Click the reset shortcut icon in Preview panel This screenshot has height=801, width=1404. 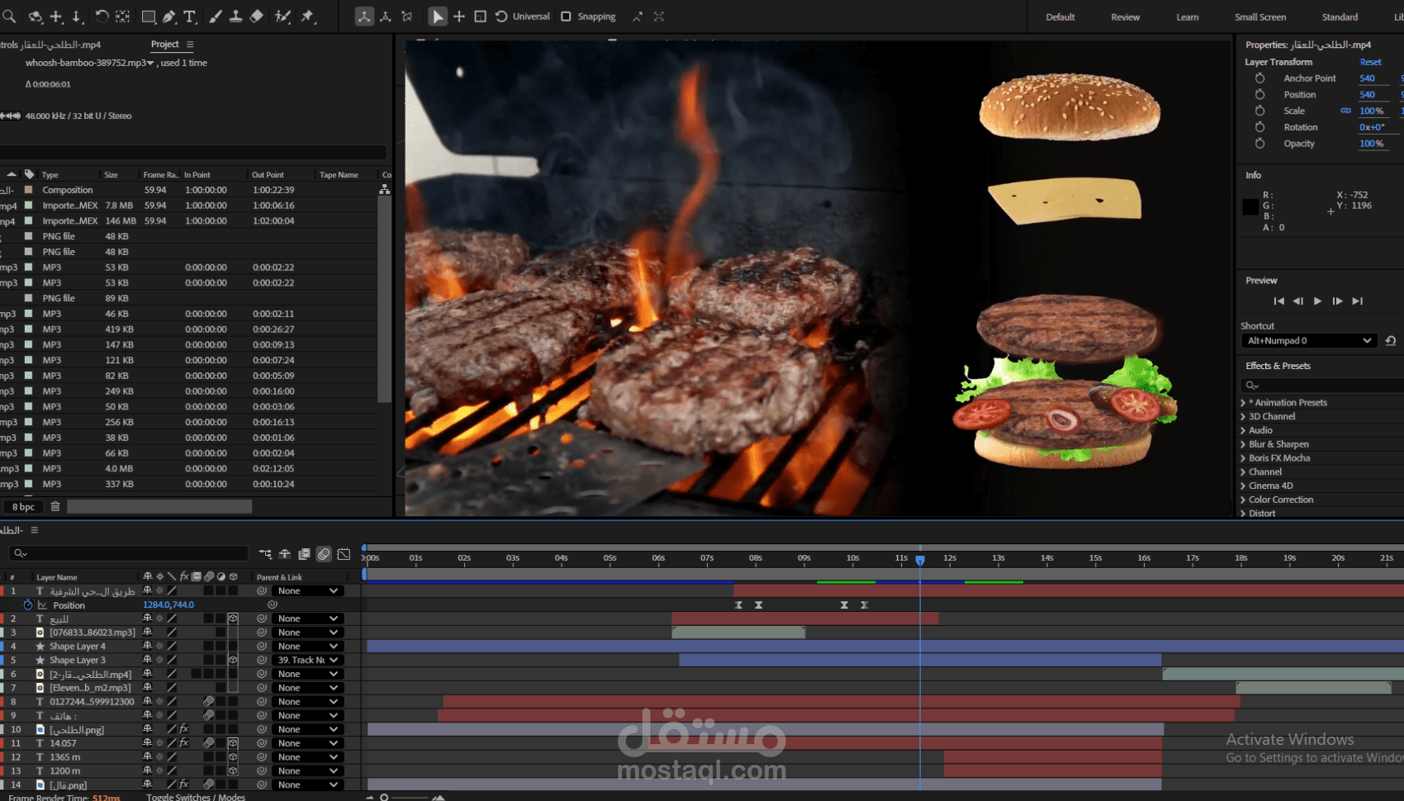1391,341
